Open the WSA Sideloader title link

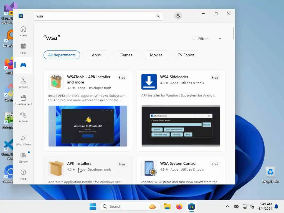(174, 77)
